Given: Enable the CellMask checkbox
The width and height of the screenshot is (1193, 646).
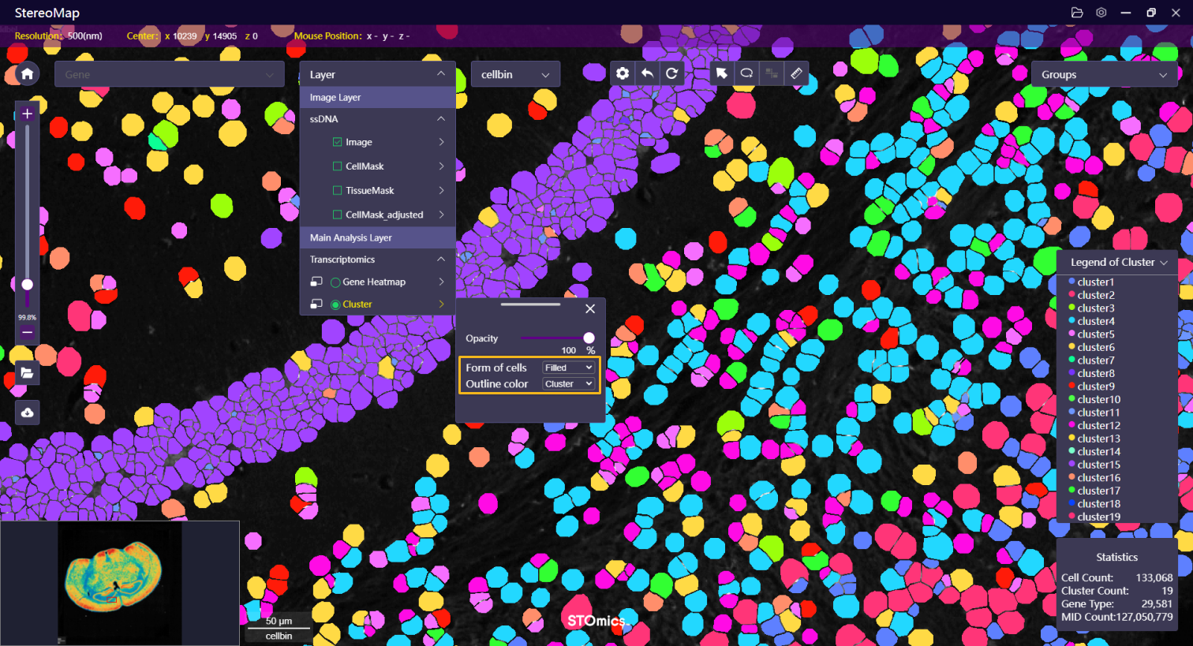Looking at the screenshot, I should 338,166.
